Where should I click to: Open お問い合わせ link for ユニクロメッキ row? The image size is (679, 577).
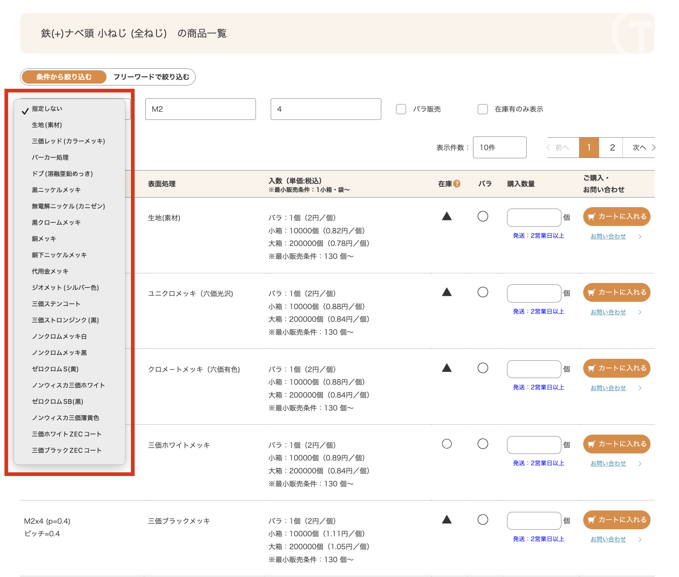[608, 312]
